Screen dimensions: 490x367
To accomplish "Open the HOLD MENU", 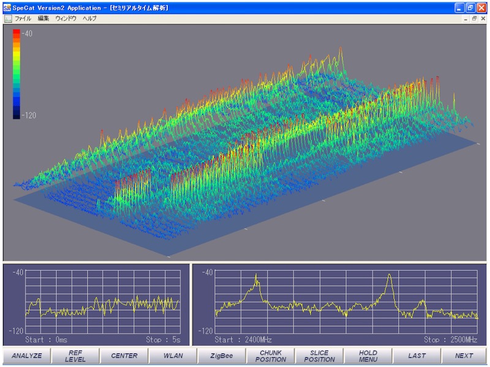I will 368,356.
